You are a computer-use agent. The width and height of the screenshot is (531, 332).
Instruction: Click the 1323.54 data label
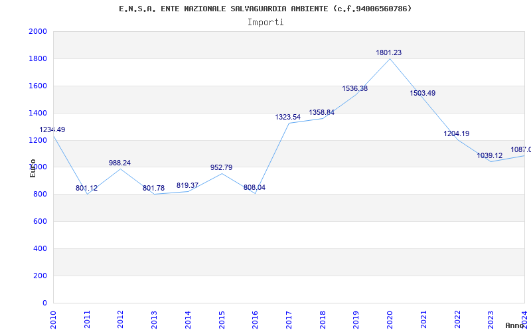tap(287, 118)
